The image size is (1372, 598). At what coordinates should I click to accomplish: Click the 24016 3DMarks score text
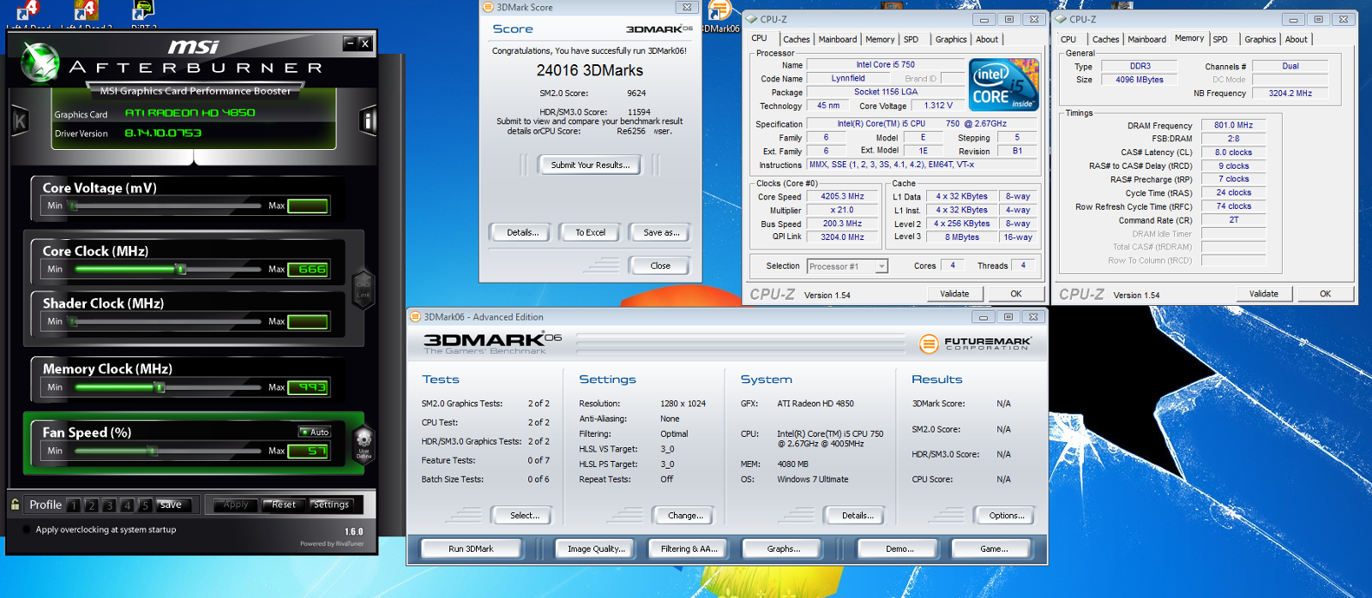coord(590,70)
